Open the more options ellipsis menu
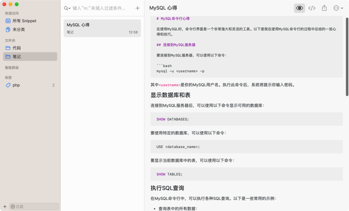The image size is (349, 211). tap(338, 8)
